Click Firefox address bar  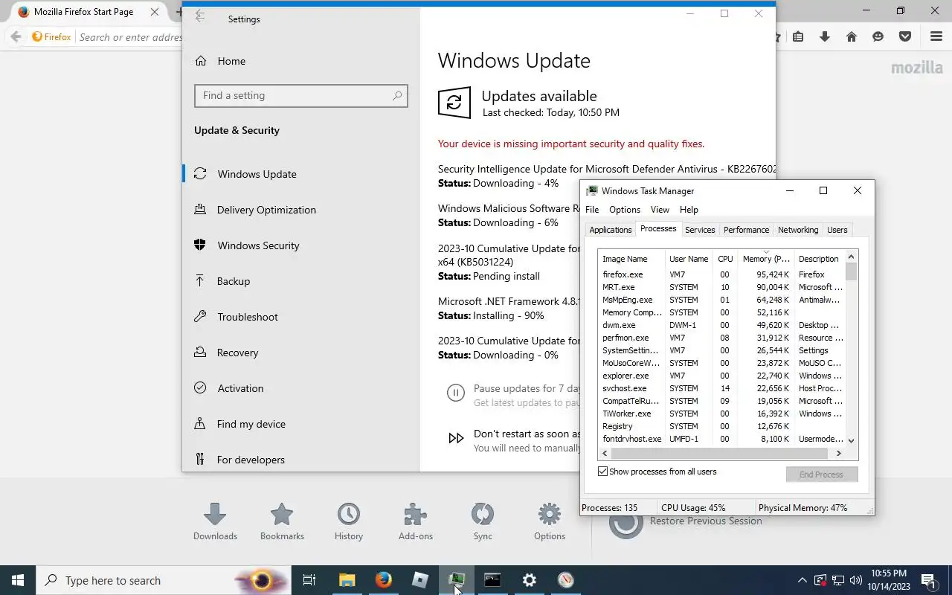pos(130,36)
